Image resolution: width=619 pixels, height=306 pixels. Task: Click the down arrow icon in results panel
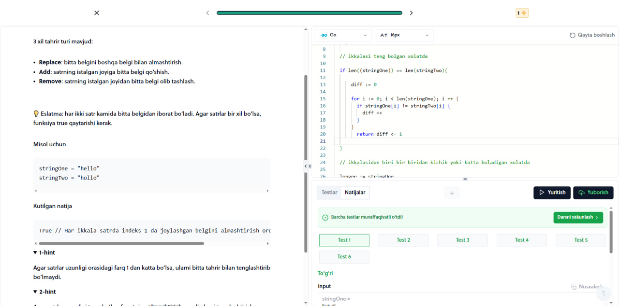coord(452,193)
